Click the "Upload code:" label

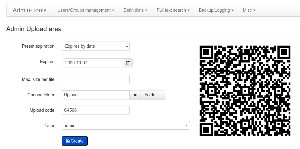[43, 110]
